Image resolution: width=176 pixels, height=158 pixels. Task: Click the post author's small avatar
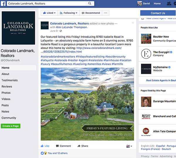[x=45, y=25]
